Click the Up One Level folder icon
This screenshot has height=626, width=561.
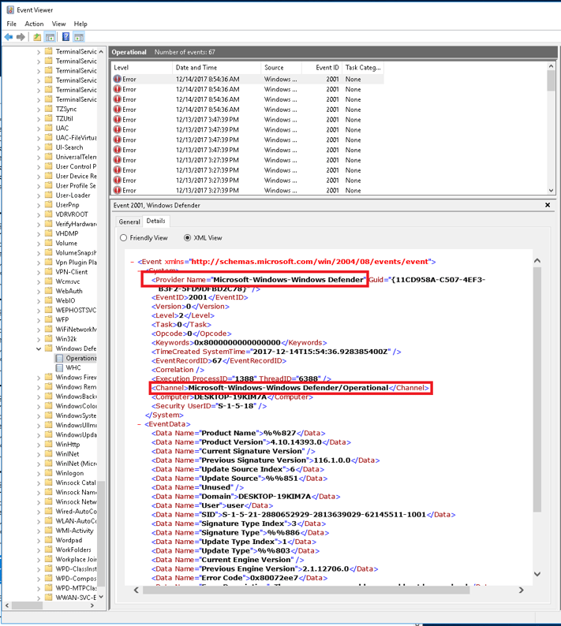[x=37, y=37]
